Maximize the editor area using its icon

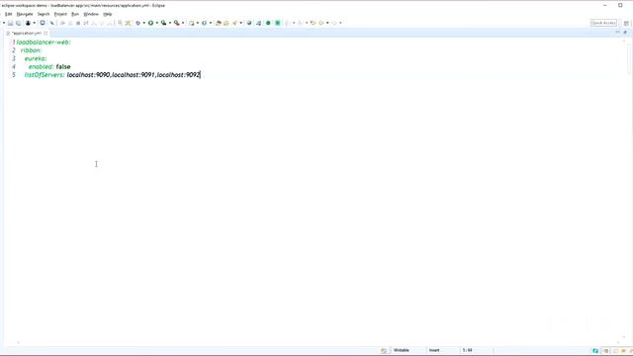click(x=625, y=33)
